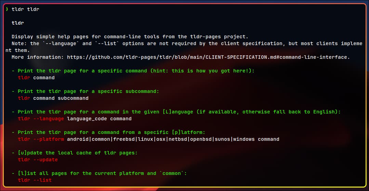Click the 'language_code' argument placeholder
This screenshot has height=191, width=369.
[87, 119]
